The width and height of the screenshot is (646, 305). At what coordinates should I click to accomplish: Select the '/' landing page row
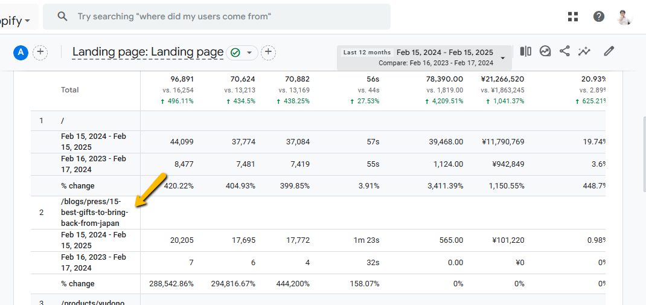(x=318, y=121)
